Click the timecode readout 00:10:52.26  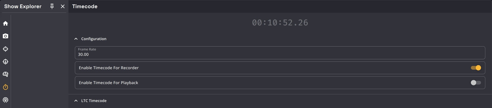(280, 23)
